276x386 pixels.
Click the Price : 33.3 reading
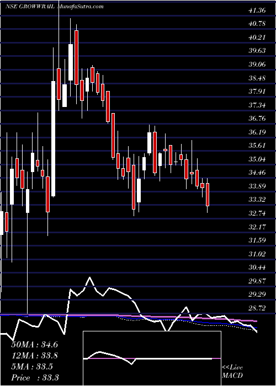pyautogui.click(x=35, y=377)
